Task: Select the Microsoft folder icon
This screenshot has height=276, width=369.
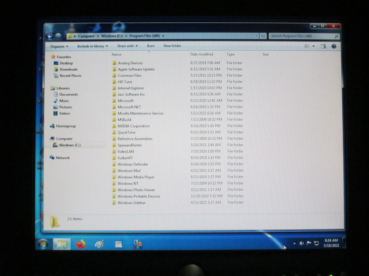Action: coord(114,101)
